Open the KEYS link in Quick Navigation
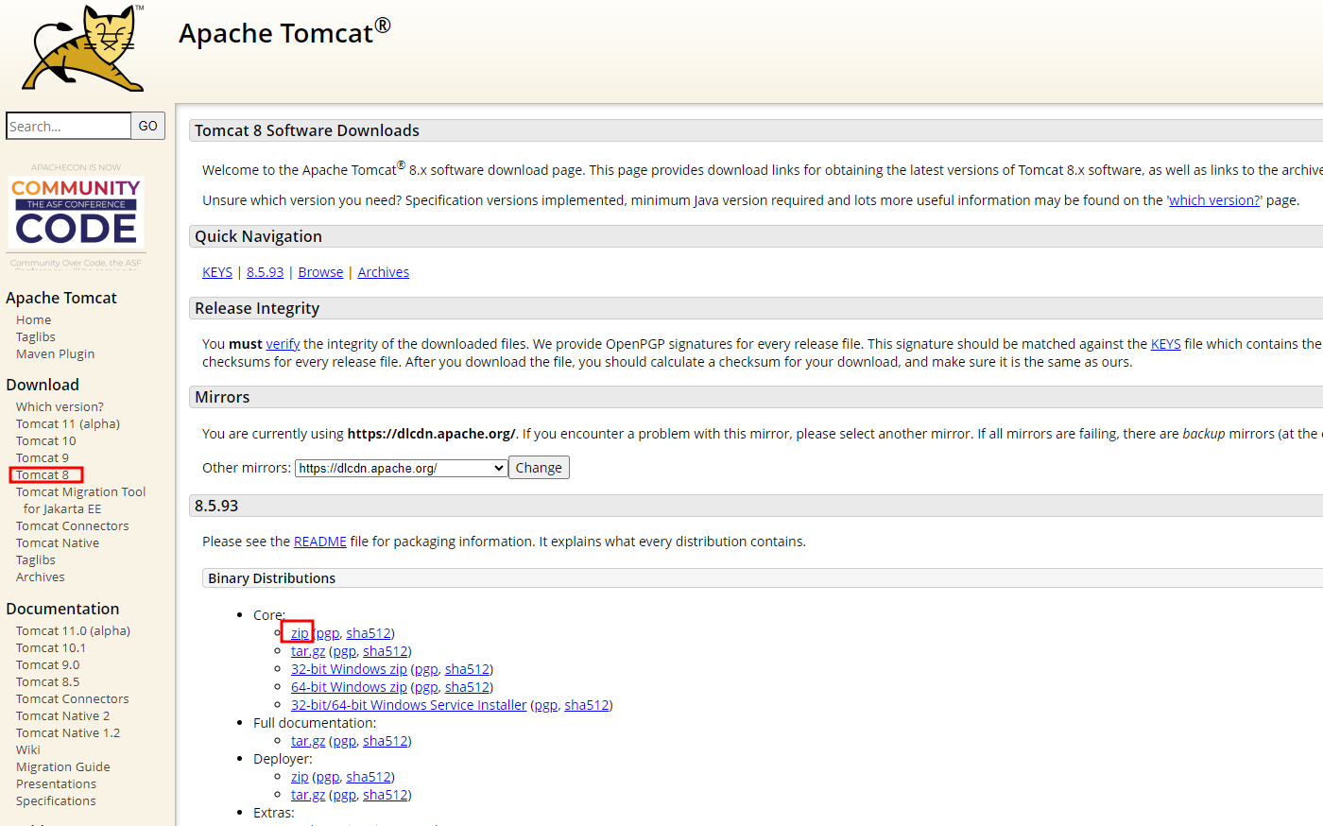 [x=217, y=272]
